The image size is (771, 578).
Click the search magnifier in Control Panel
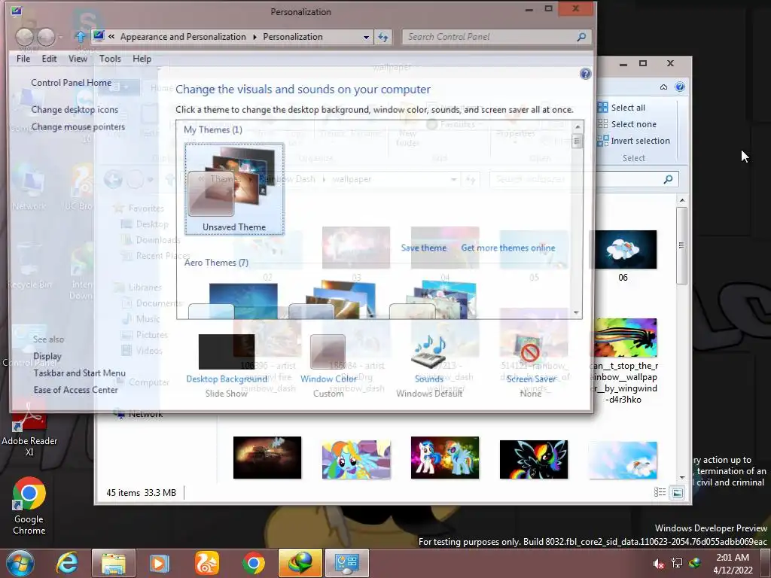click(x=581, y=37)
